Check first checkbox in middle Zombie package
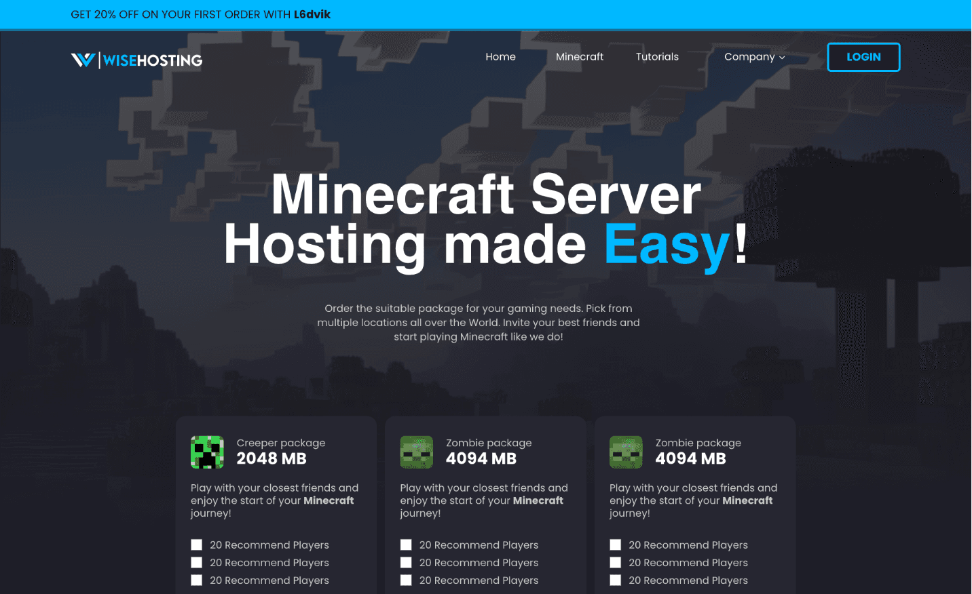Image resolution: width=972 pixels, height=594 pixels. 406,544
